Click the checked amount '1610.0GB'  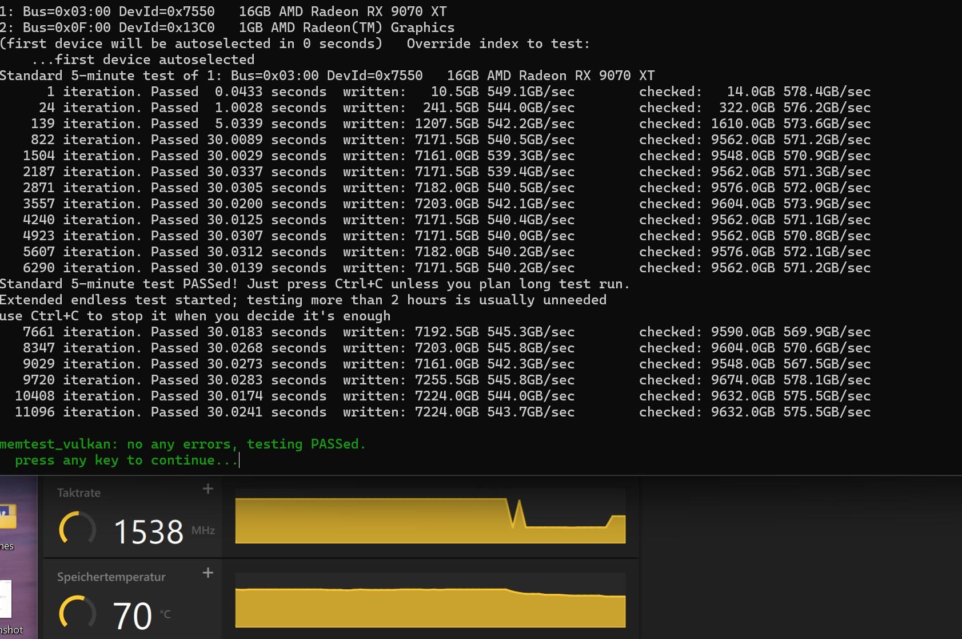[x=743, y=124]
